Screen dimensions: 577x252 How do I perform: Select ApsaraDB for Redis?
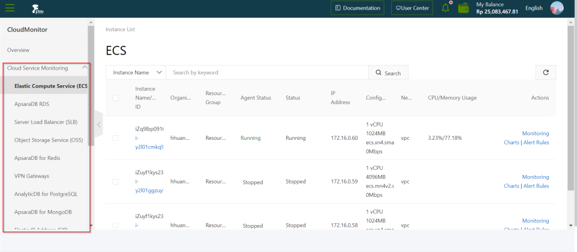tap(37, 158)
